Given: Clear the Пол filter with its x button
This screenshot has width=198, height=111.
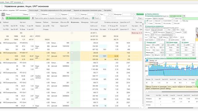Looking at the screenshot, I should click(x=112, y=14).
